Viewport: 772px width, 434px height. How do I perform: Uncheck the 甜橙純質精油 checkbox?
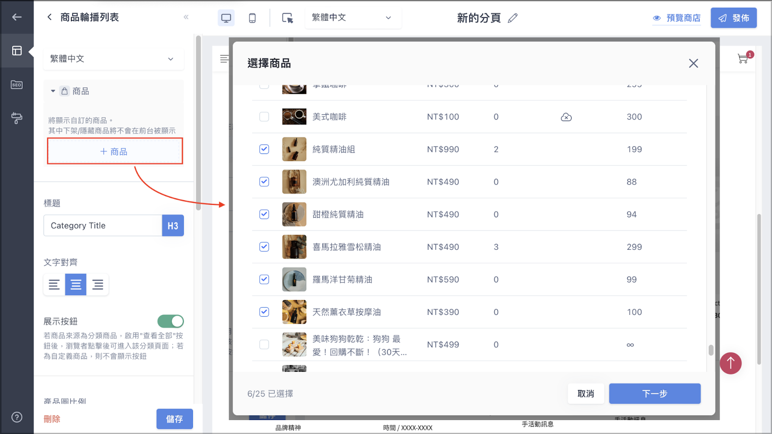(x=264, y=214)
